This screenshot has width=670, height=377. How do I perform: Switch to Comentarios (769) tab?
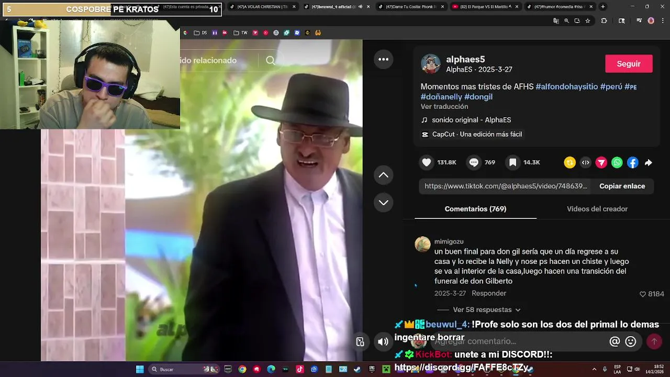475,209
